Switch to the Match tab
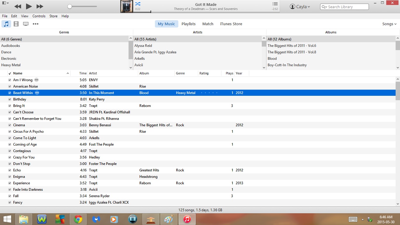 pos(208,24)
